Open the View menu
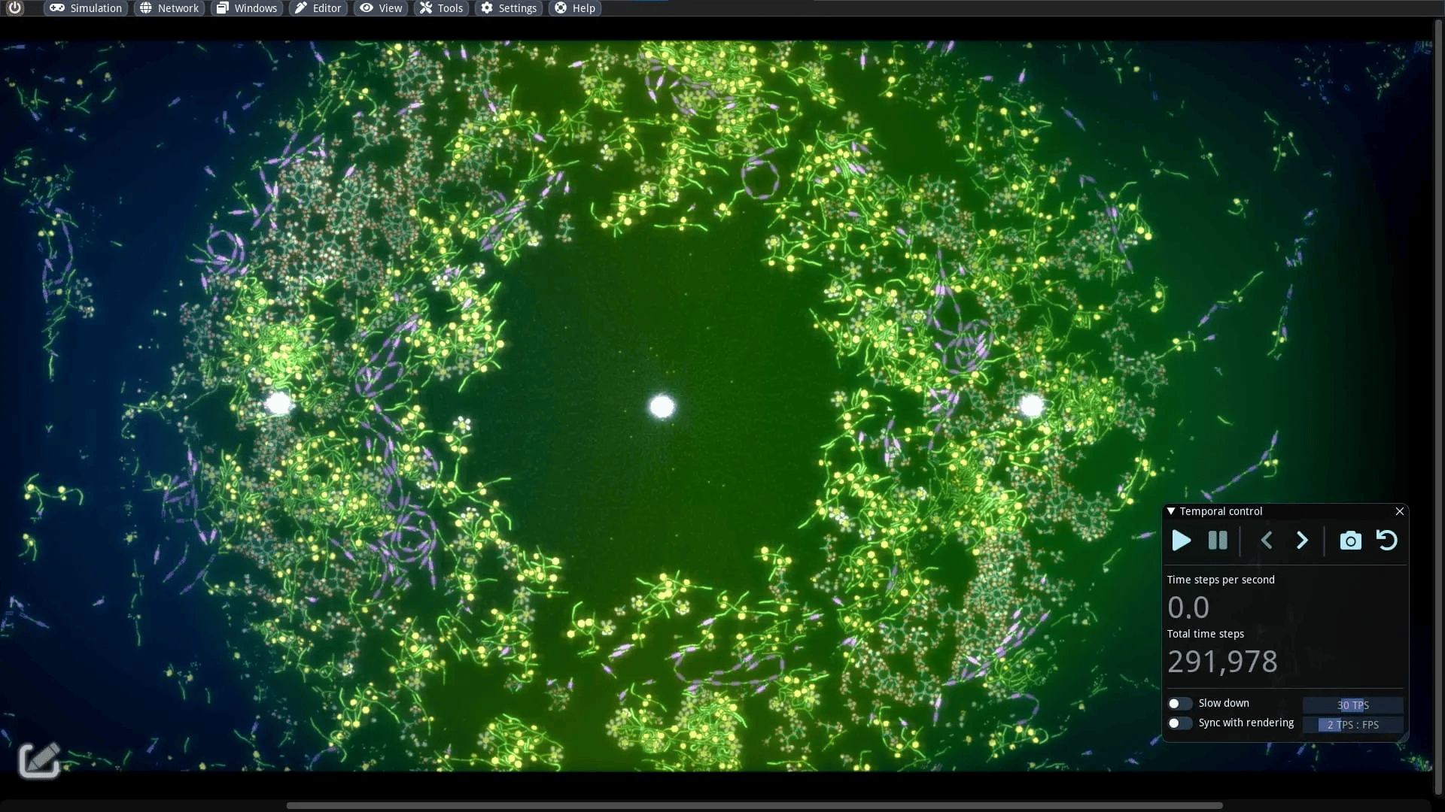 tap(381, 8)
